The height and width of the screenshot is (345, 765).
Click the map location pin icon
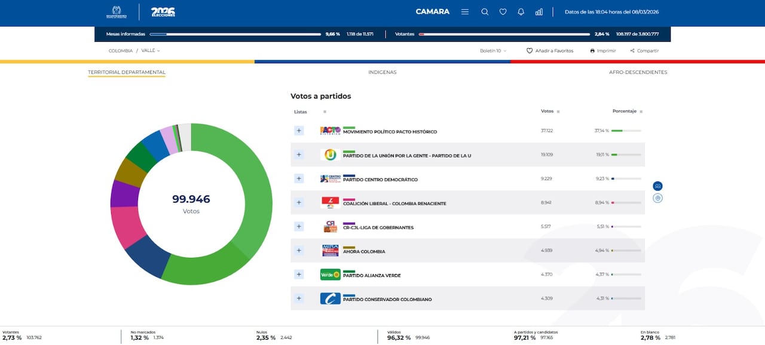[x=657, y=198]
